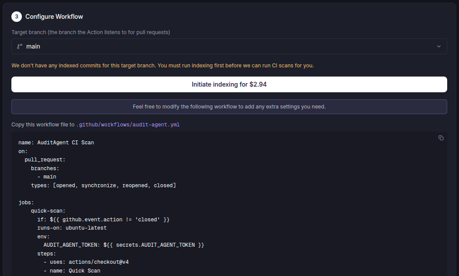Click the 'Feel free to modify' info banner

point(229,107)
